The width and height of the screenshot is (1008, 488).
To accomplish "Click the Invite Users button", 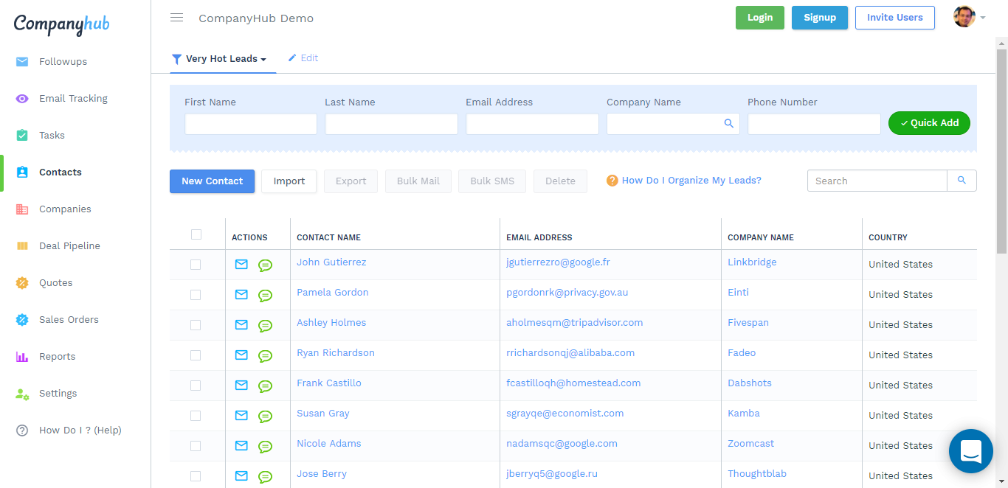I will pyautogui.click(x=895, y=18).
